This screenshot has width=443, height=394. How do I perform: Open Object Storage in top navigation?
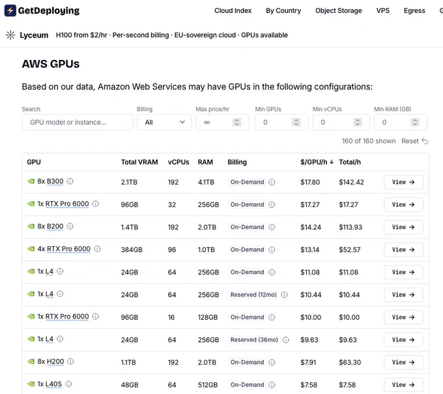coord(339,10)
